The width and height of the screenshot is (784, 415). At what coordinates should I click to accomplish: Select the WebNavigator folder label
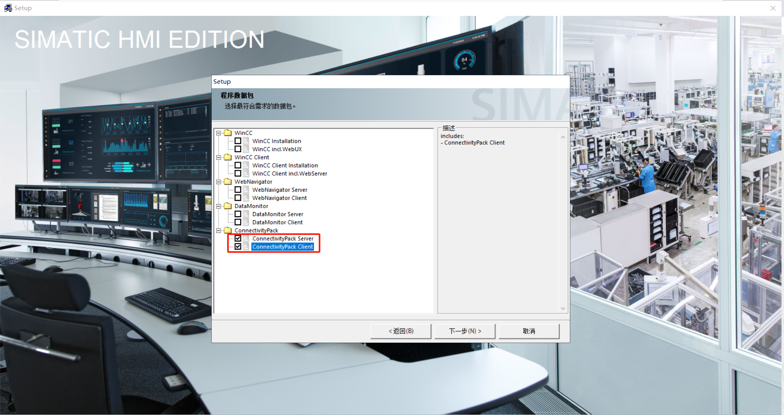coord(253,182)
